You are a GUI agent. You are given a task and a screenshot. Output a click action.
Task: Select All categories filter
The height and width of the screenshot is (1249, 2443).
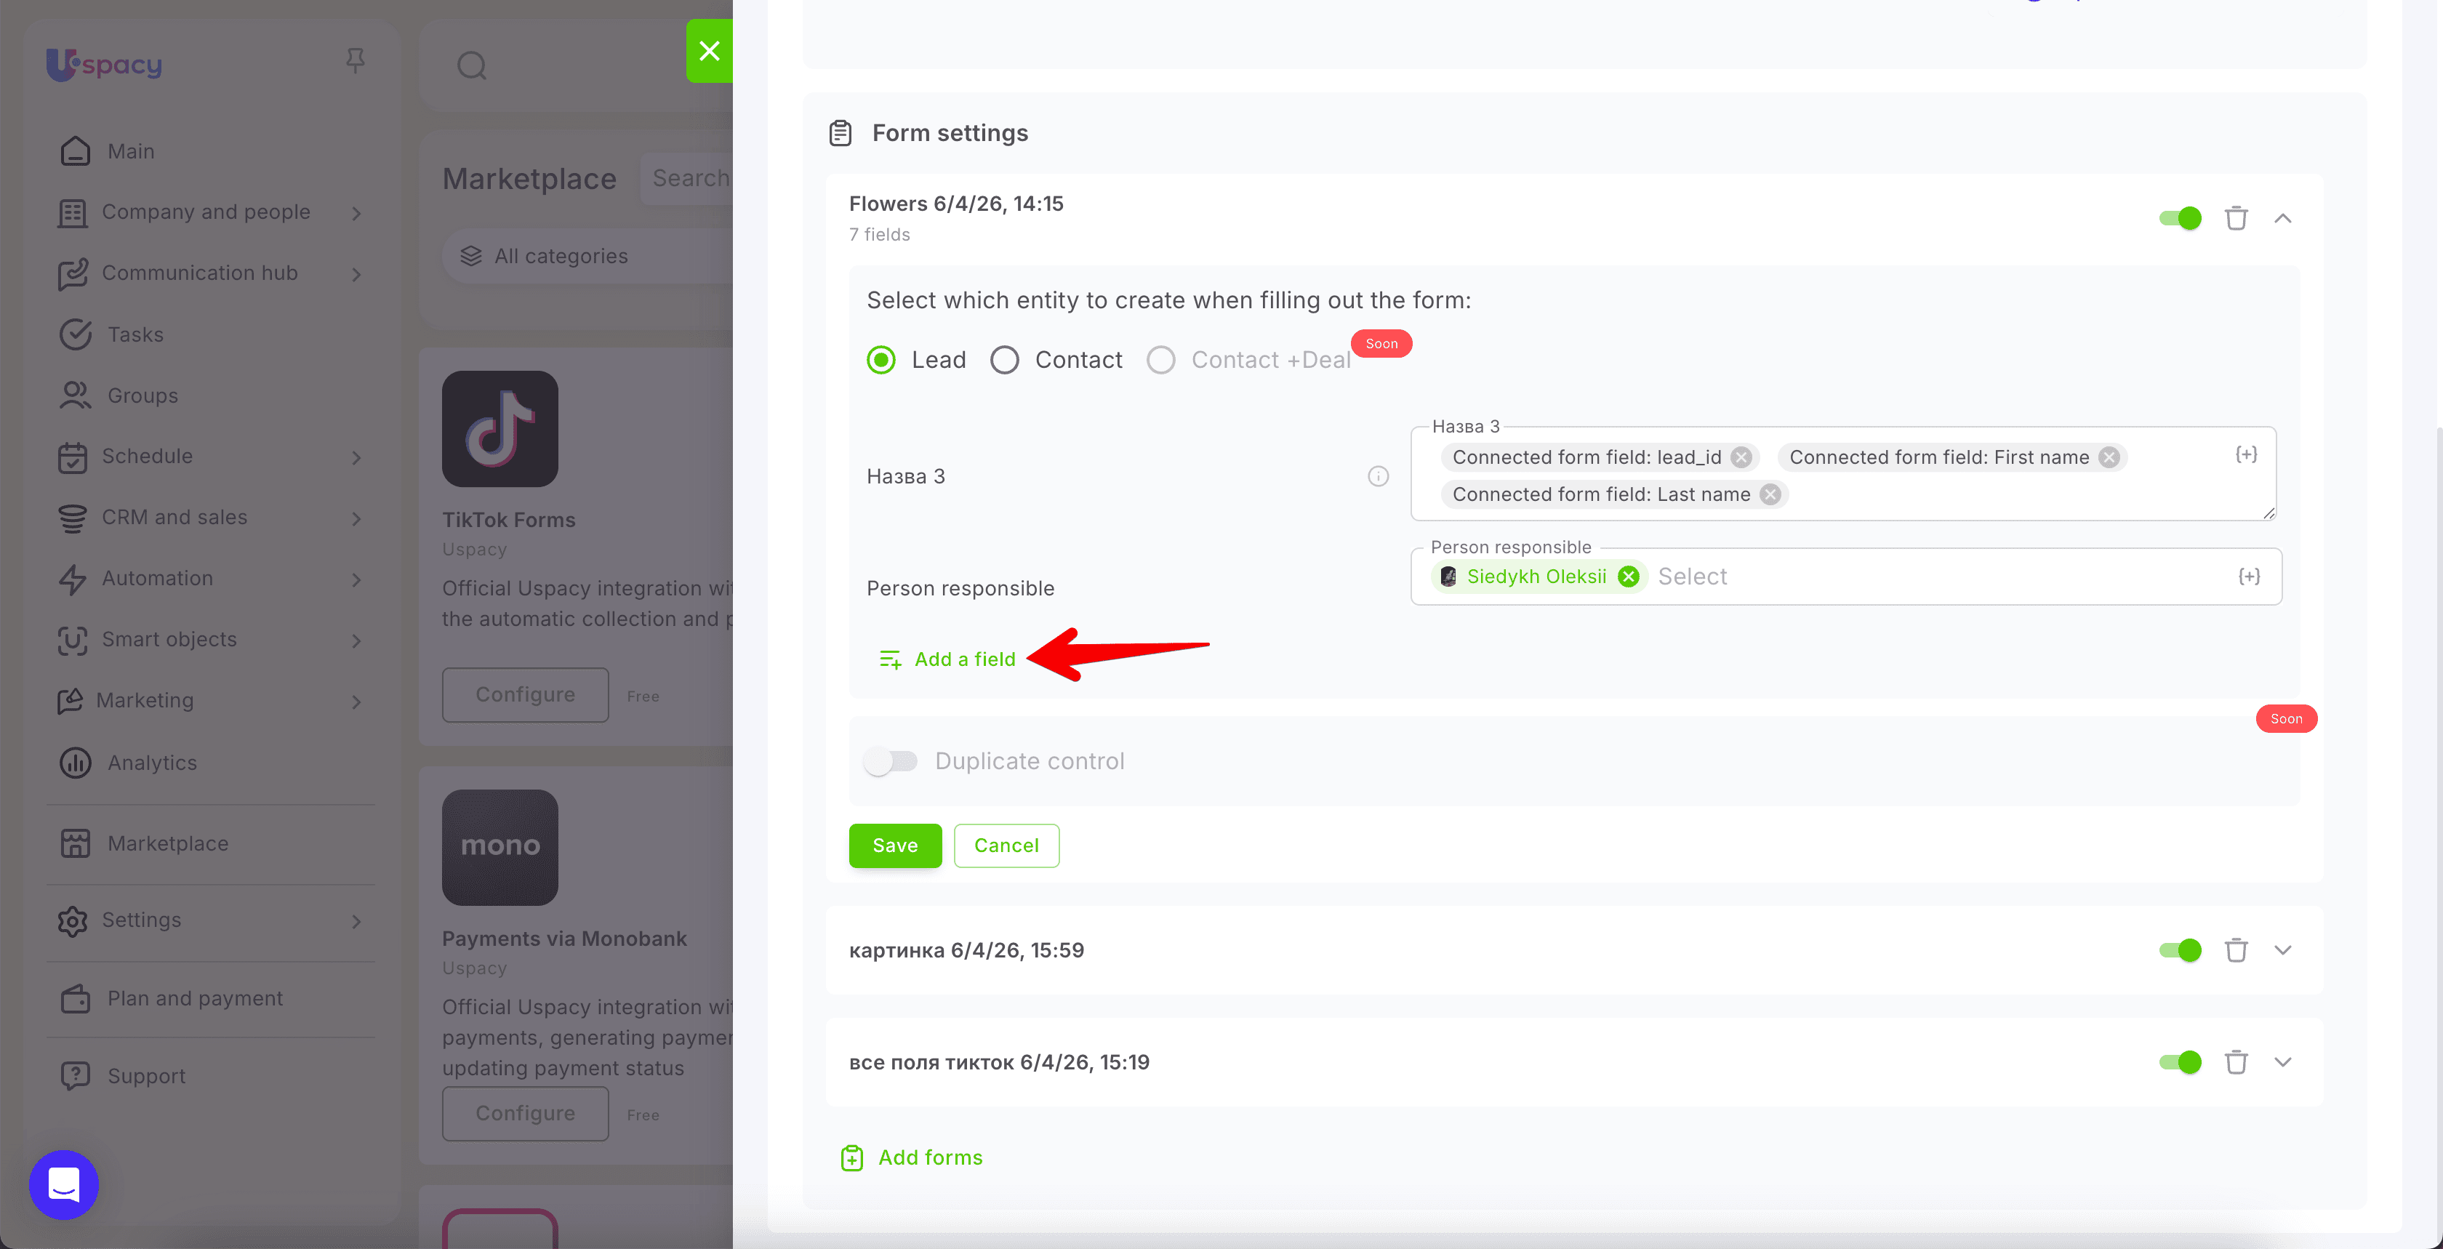click(x=587, y=256)
